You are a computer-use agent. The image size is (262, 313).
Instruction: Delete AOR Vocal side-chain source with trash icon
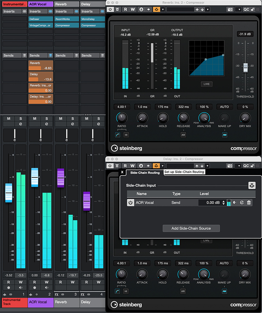(249, 203)
